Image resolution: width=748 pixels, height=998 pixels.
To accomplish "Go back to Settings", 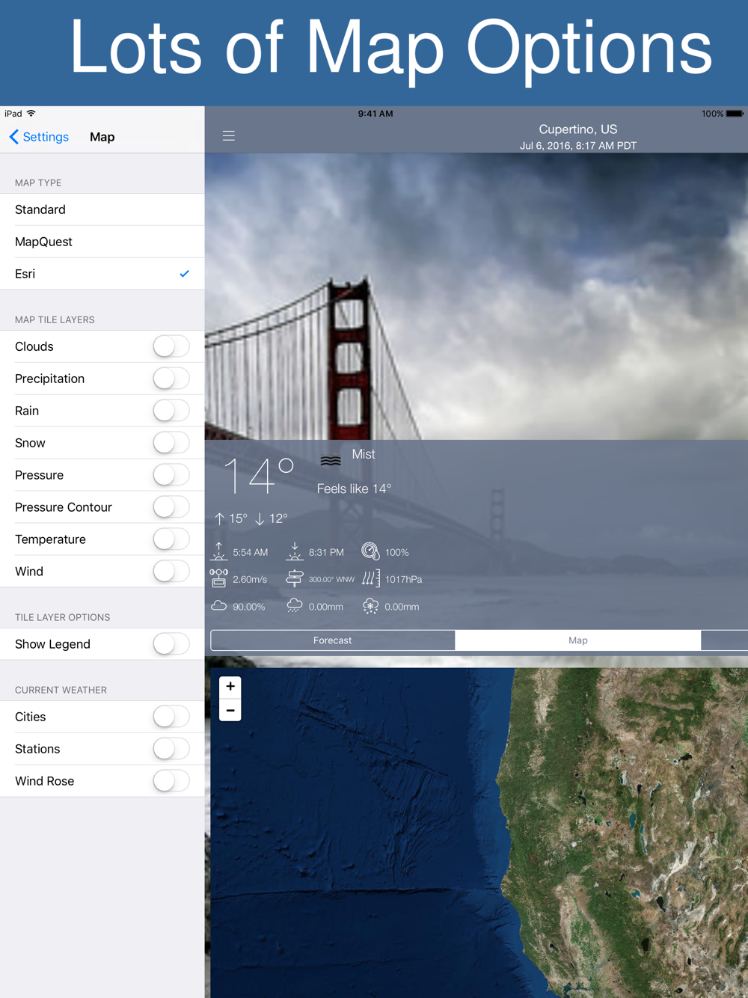I will pos(39,137).
